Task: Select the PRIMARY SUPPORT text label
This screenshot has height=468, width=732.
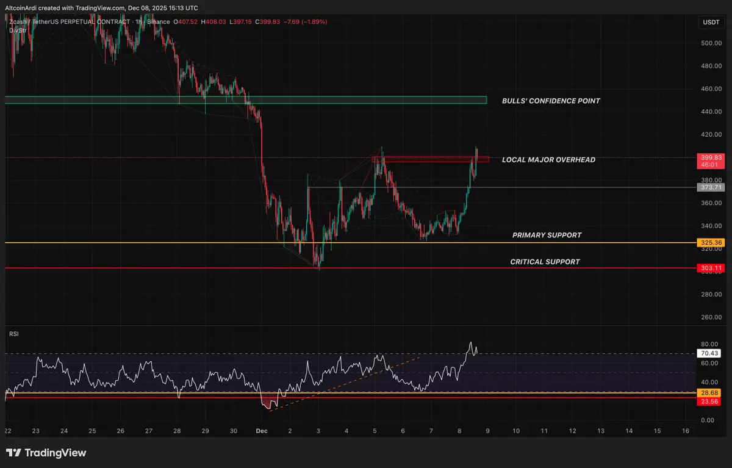Action: pos(547,236)
